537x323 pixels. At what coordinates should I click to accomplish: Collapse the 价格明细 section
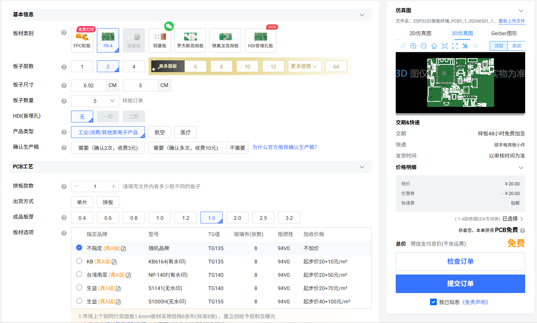[x=521, y=168]
